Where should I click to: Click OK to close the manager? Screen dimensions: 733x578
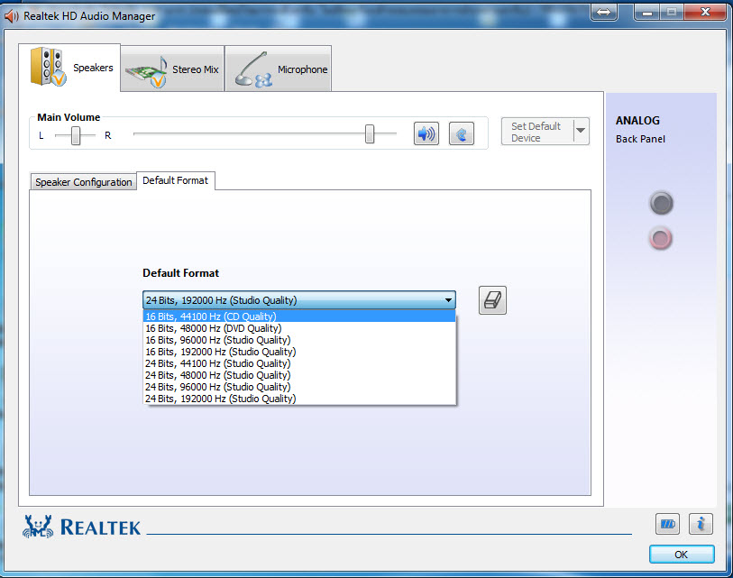pos(682,555)
